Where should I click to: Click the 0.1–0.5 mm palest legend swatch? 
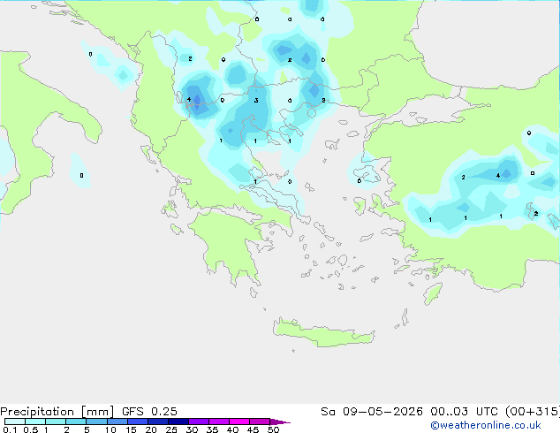15,422
